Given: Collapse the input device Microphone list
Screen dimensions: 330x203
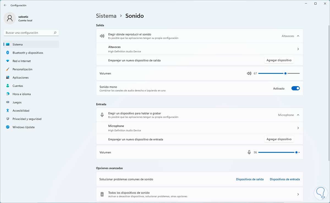Looking at the screenshot, I should point(298,115).
